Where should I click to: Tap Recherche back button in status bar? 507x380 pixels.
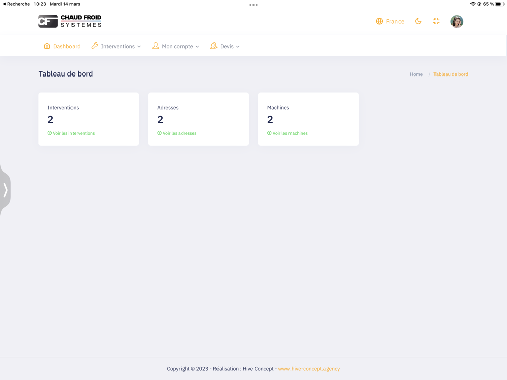pos(16,4)
